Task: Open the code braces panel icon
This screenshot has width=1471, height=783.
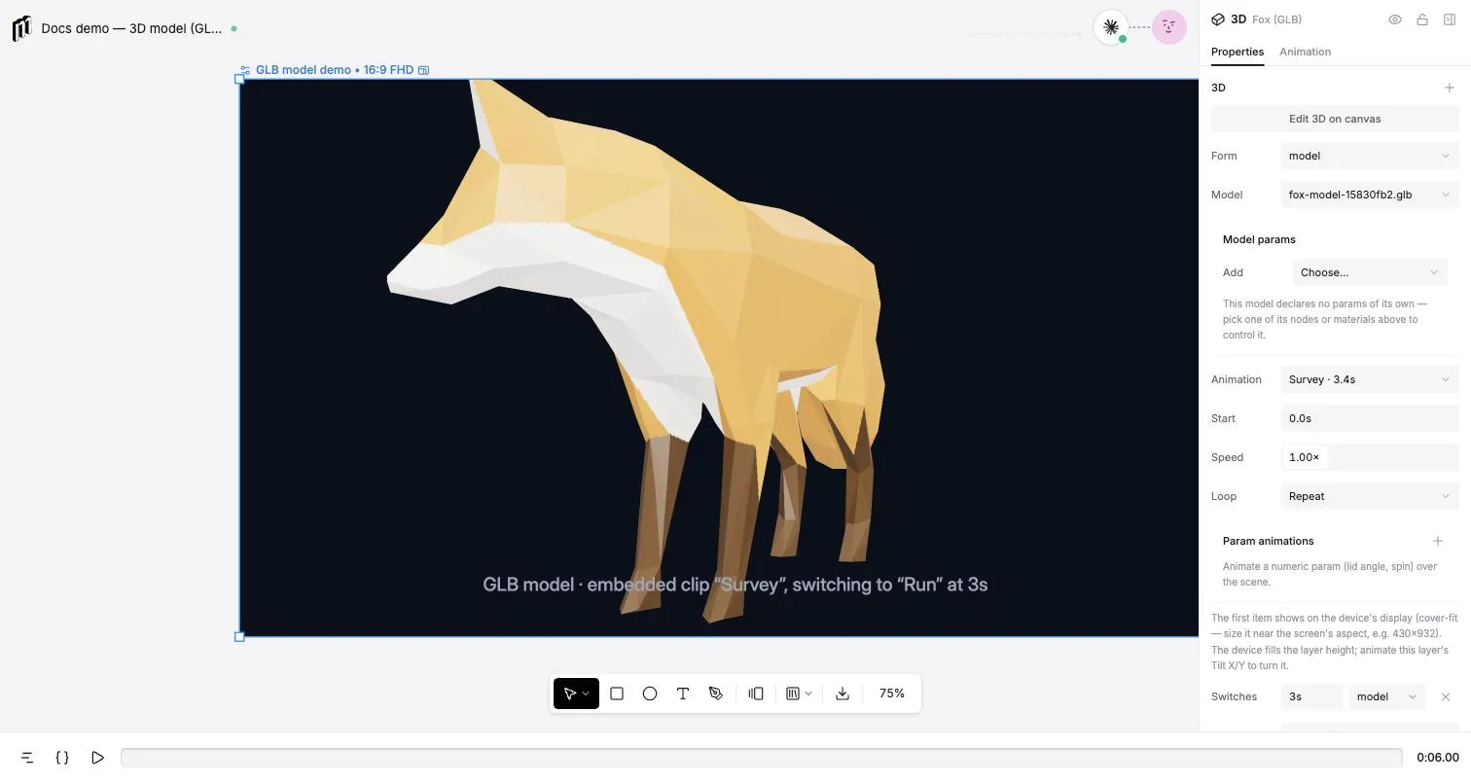Action: click(62, 757)
